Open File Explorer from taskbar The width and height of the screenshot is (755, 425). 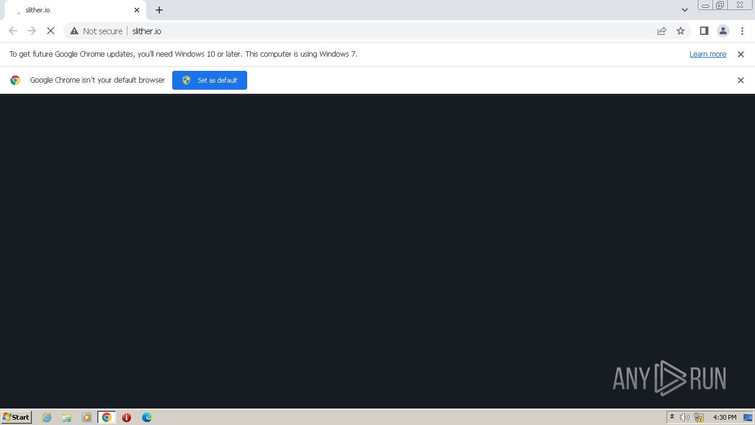click(x=67, y=417)
